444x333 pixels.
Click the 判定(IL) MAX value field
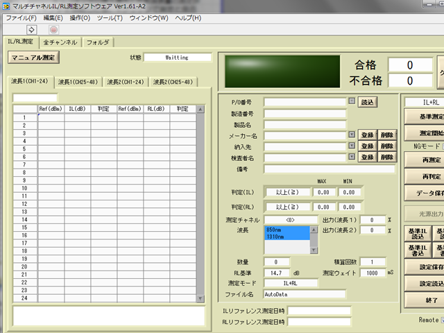(323, 192)
